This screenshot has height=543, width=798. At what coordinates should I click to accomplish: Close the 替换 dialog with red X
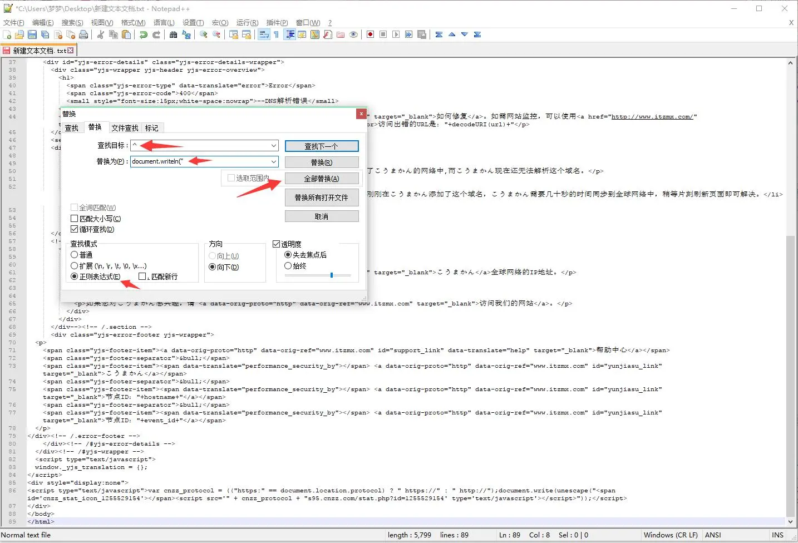tap(361, 113)
